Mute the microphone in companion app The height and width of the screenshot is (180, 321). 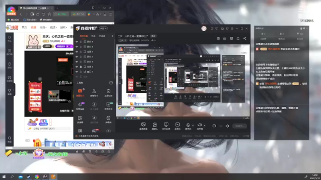[x=188, y=125]
